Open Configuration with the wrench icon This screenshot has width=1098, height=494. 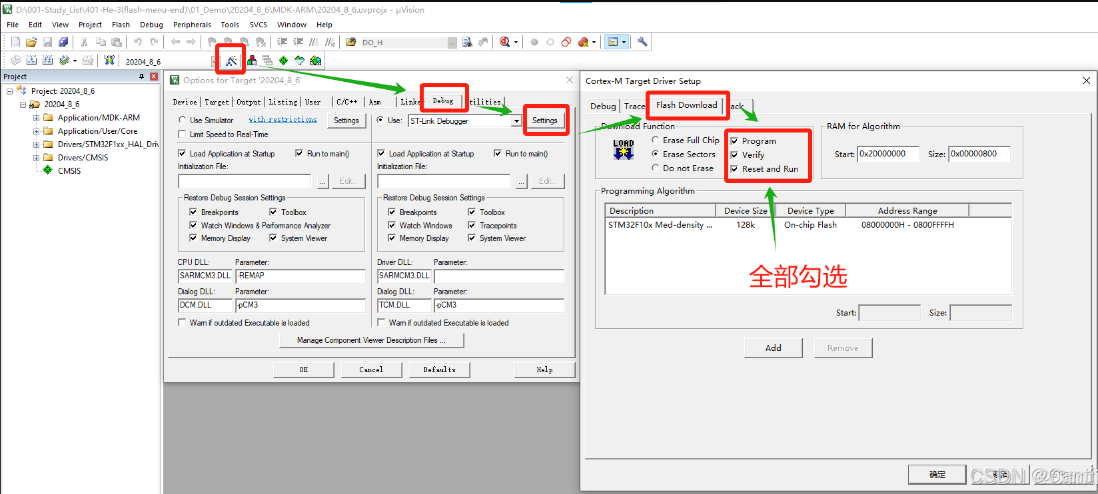[642, 42]
